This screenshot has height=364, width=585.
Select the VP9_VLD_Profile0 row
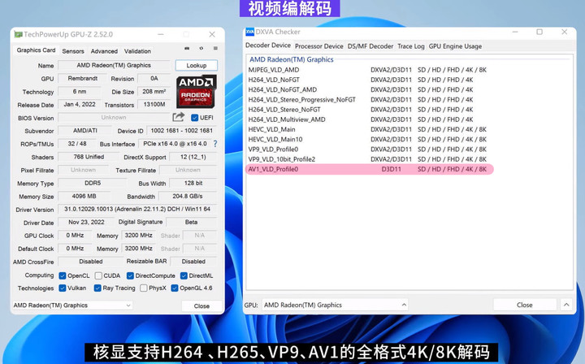click(x=367, y=149)
